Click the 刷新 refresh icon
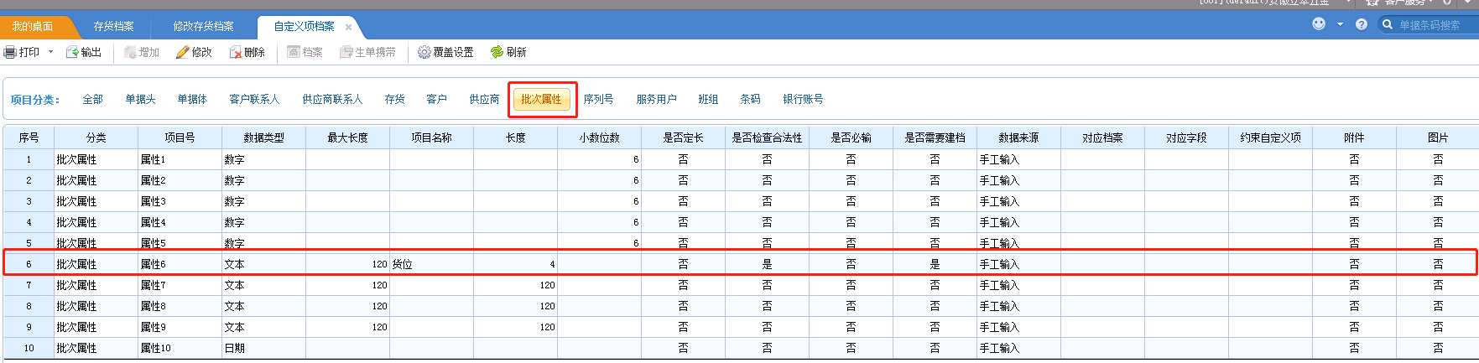The image size is (1479, 363). (497, 52)
